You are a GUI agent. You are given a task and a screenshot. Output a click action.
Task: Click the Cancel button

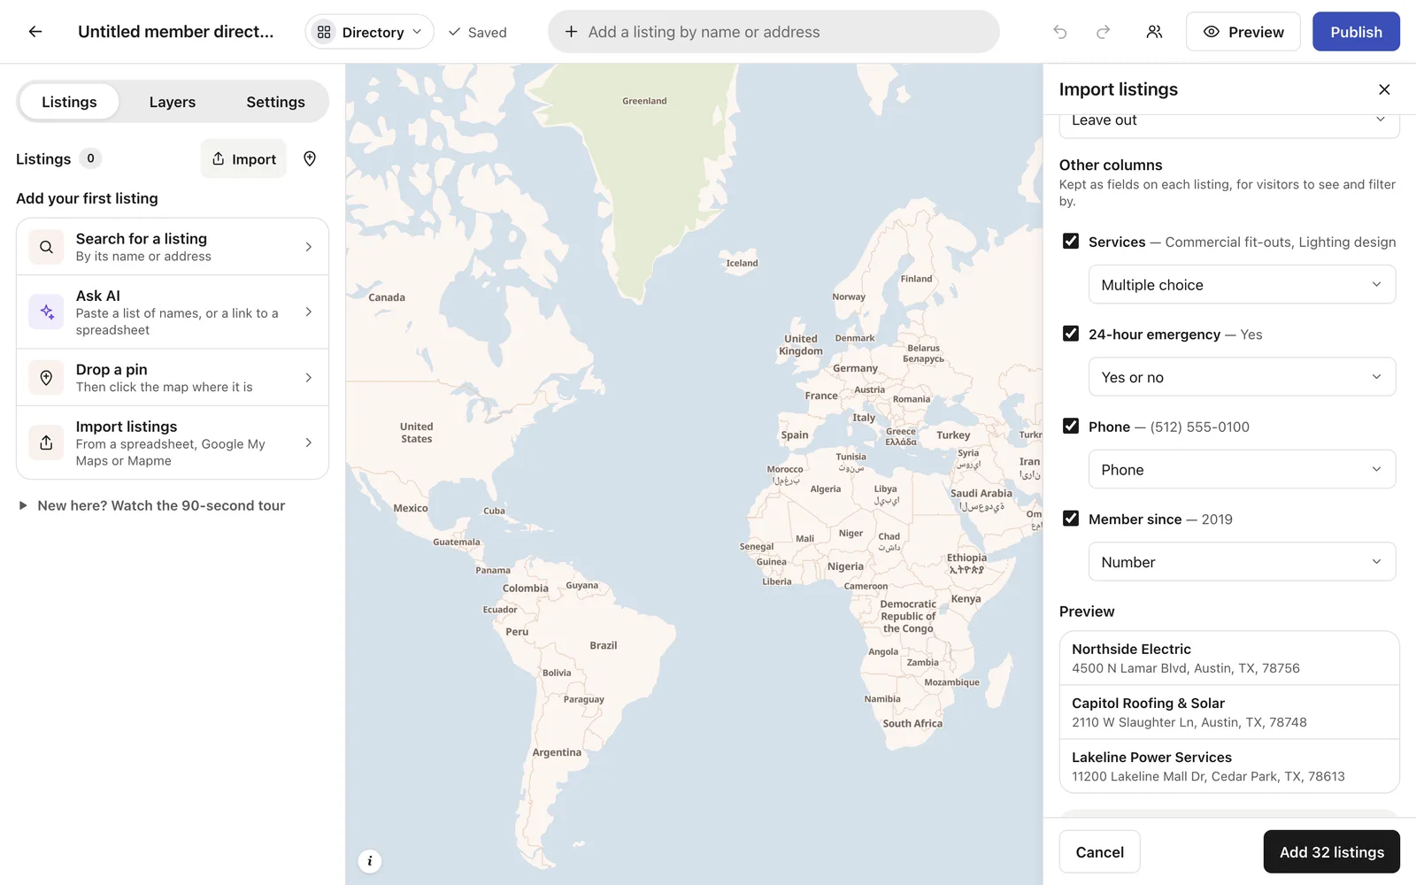coord(1099,851)
